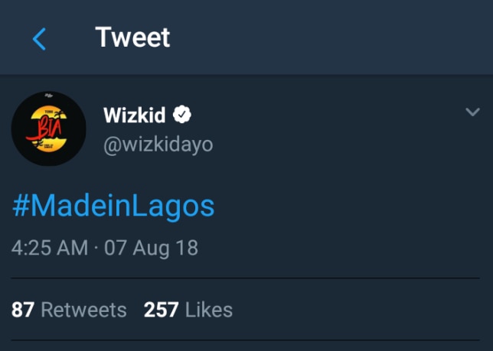Select the word Likes

pos(208,310)
